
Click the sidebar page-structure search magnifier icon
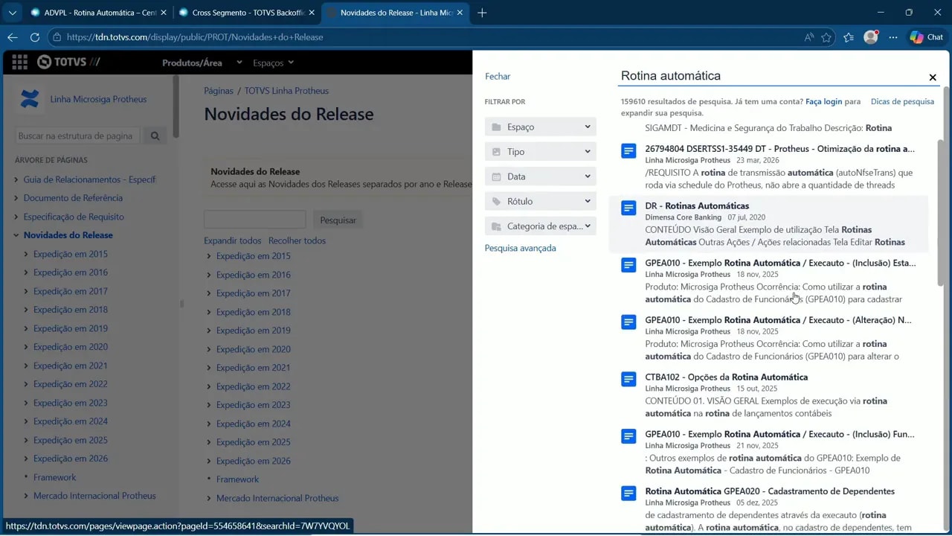155,136
